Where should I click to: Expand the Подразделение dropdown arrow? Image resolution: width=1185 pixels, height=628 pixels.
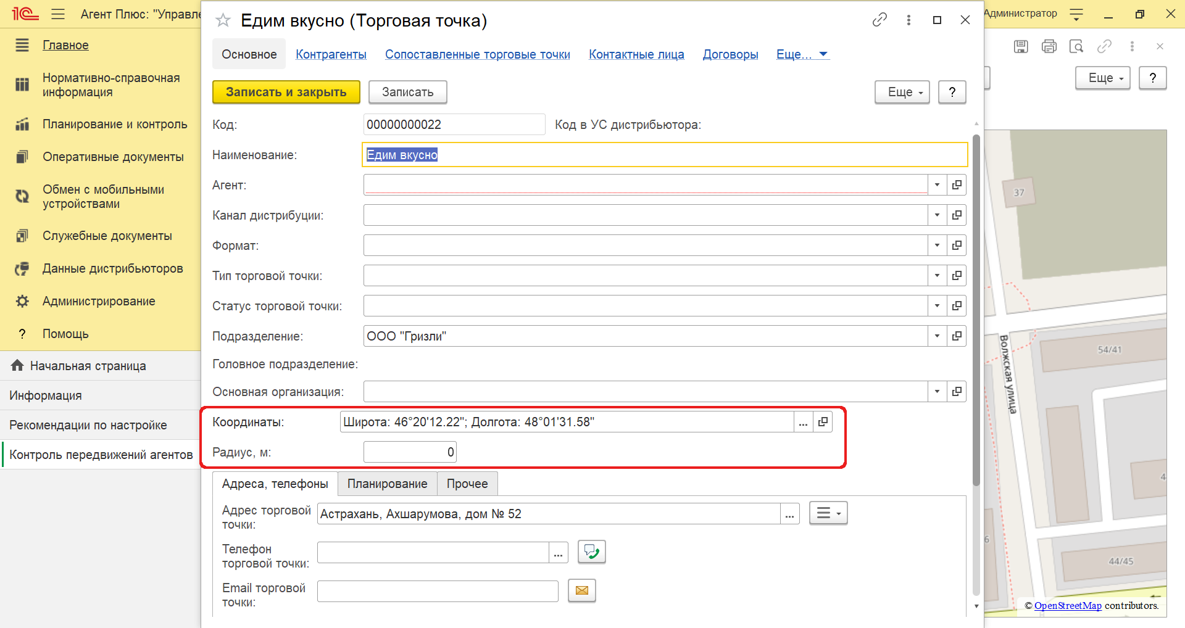(x=937, y=336)
